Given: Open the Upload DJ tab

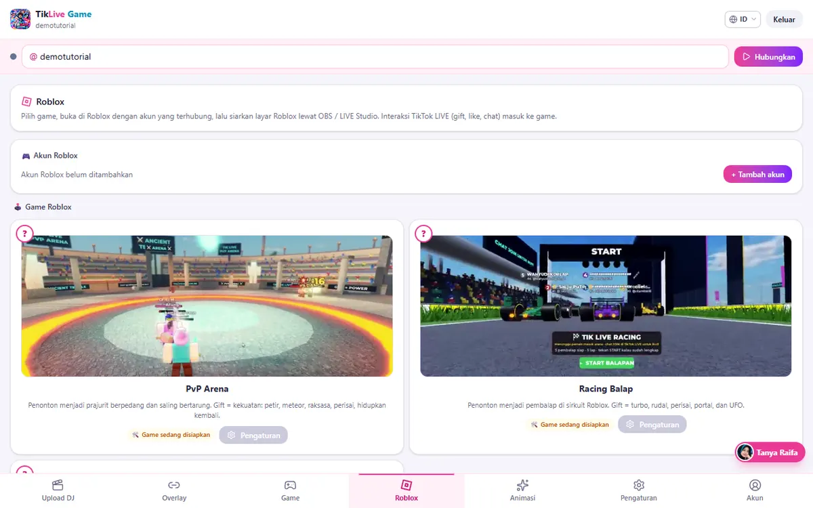Looking at the screenshot, I should 58,491.
